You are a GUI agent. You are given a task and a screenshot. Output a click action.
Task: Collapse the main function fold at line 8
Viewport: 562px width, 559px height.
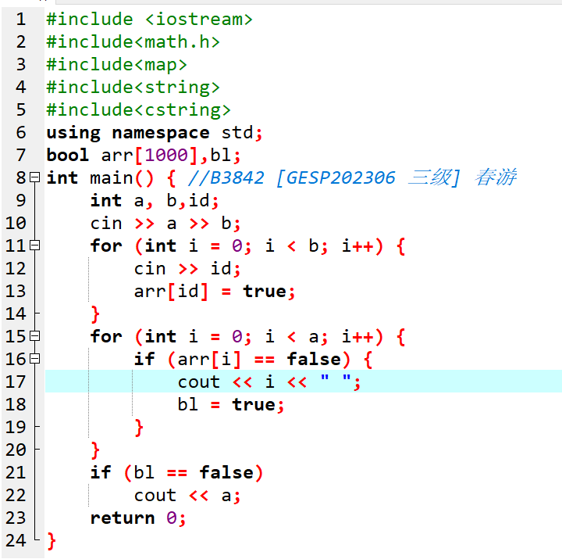coord(35,177)
